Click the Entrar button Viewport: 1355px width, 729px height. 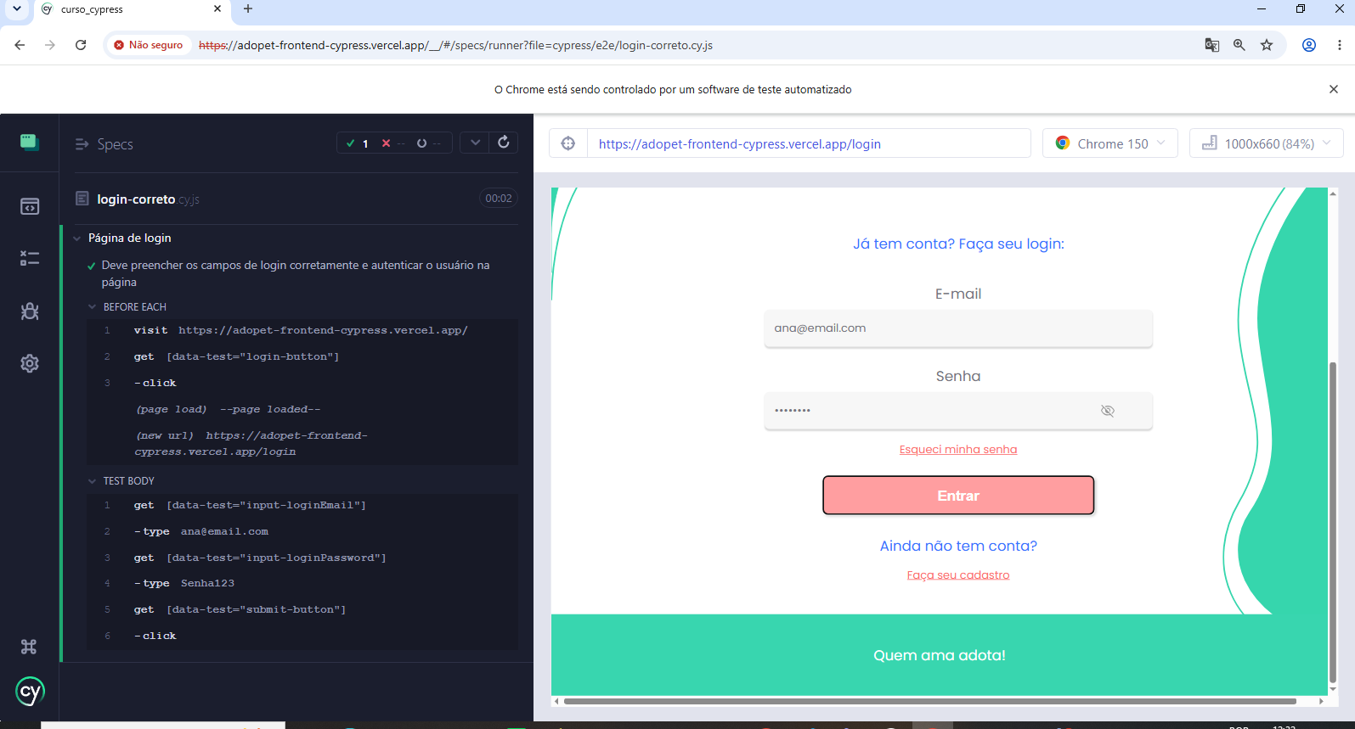tap(958, 496)
